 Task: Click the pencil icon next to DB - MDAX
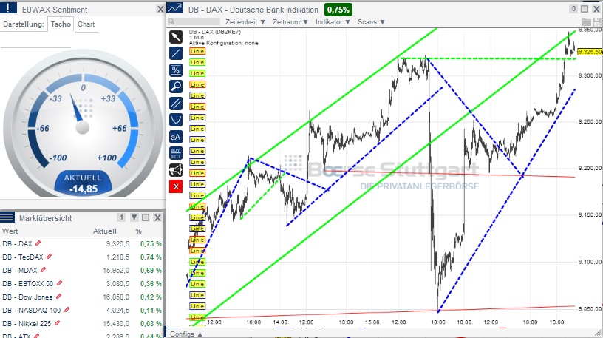[x=43, y=270]
